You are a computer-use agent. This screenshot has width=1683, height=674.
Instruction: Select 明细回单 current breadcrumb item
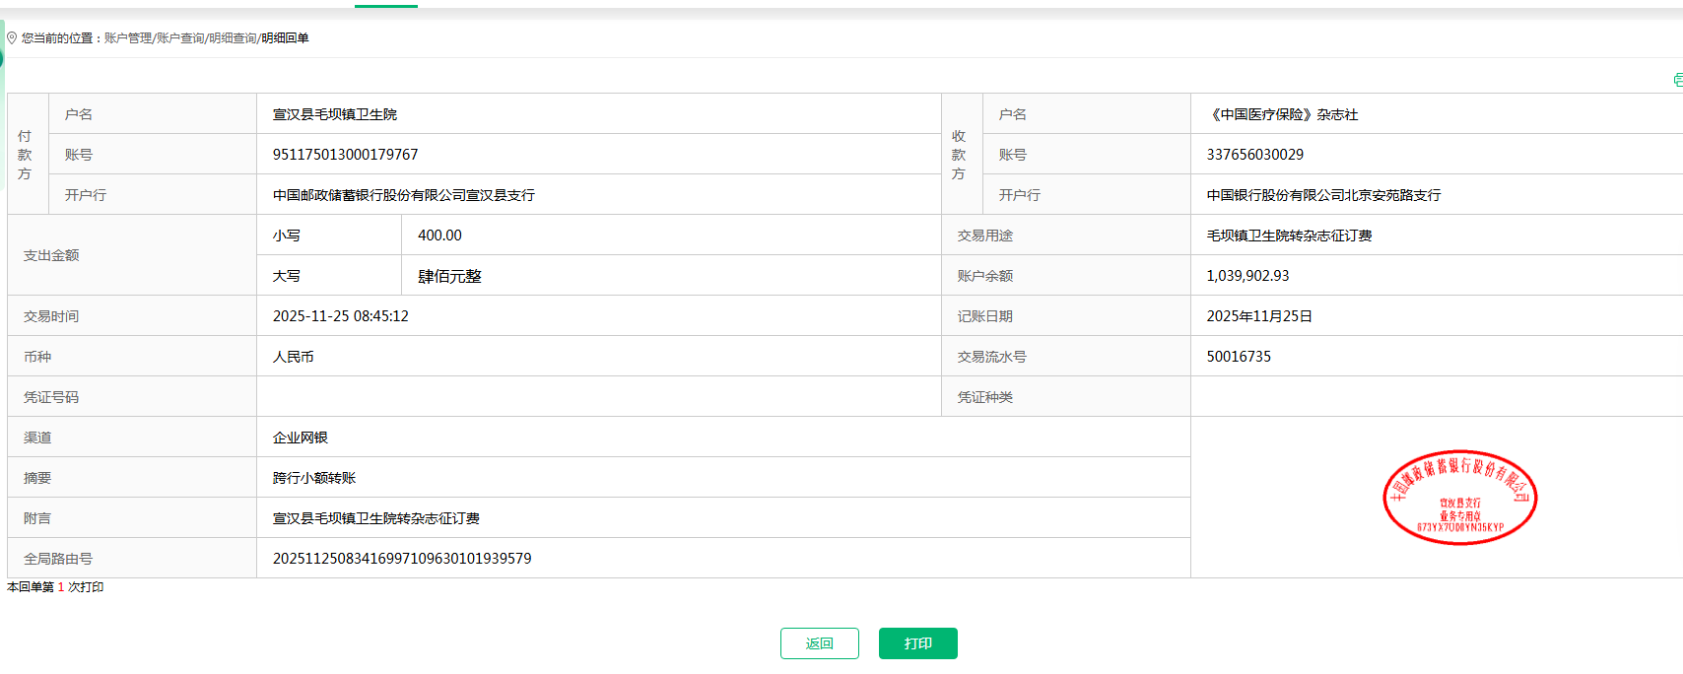(285, 38)
